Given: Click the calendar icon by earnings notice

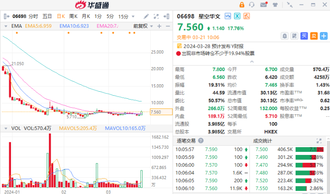Looking at the screenshot, I should click(x=180, y=46).
